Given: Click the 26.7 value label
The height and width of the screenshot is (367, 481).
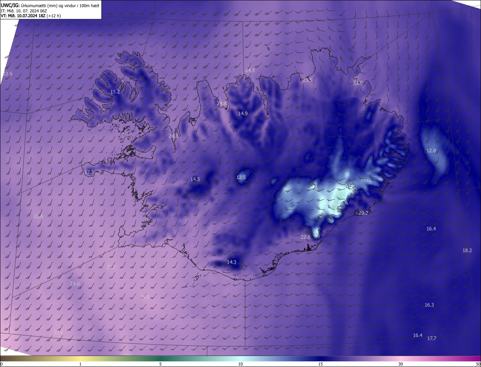Looking at the screenshot, I should coord(111,267).
